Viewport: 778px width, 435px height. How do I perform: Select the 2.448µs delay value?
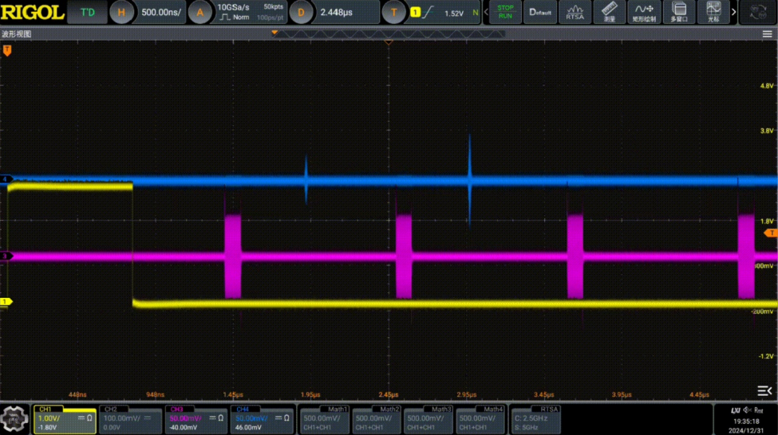pos(337,13)
